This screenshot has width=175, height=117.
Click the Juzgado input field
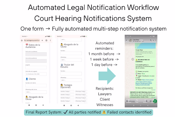pyautogui.click(x=36, y=67)
